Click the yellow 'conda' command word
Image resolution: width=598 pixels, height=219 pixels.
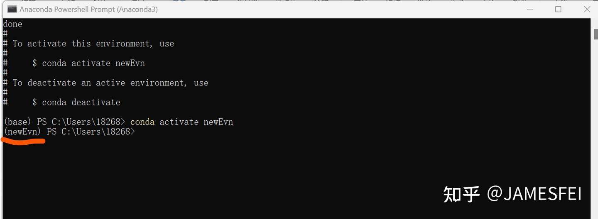[142, 122]
